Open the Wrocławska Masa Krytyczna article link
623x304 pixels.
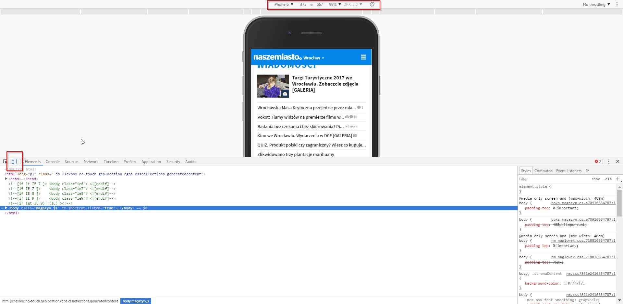(x=306, y=108)
